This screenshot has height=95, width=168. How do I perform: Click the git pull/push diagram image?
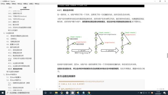point(101,43)
